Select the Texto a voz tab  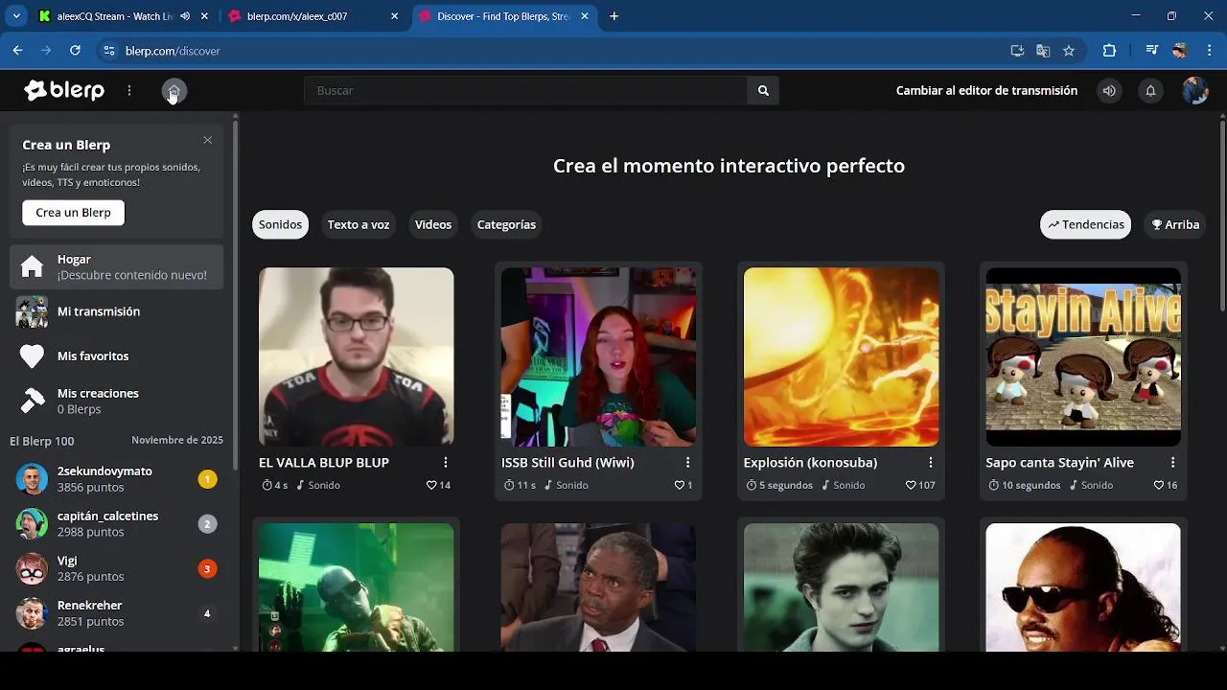(x=359, y=224)
